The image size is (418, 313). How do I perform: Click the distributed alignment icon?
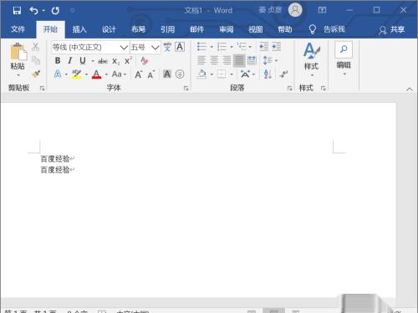(252, 60)
